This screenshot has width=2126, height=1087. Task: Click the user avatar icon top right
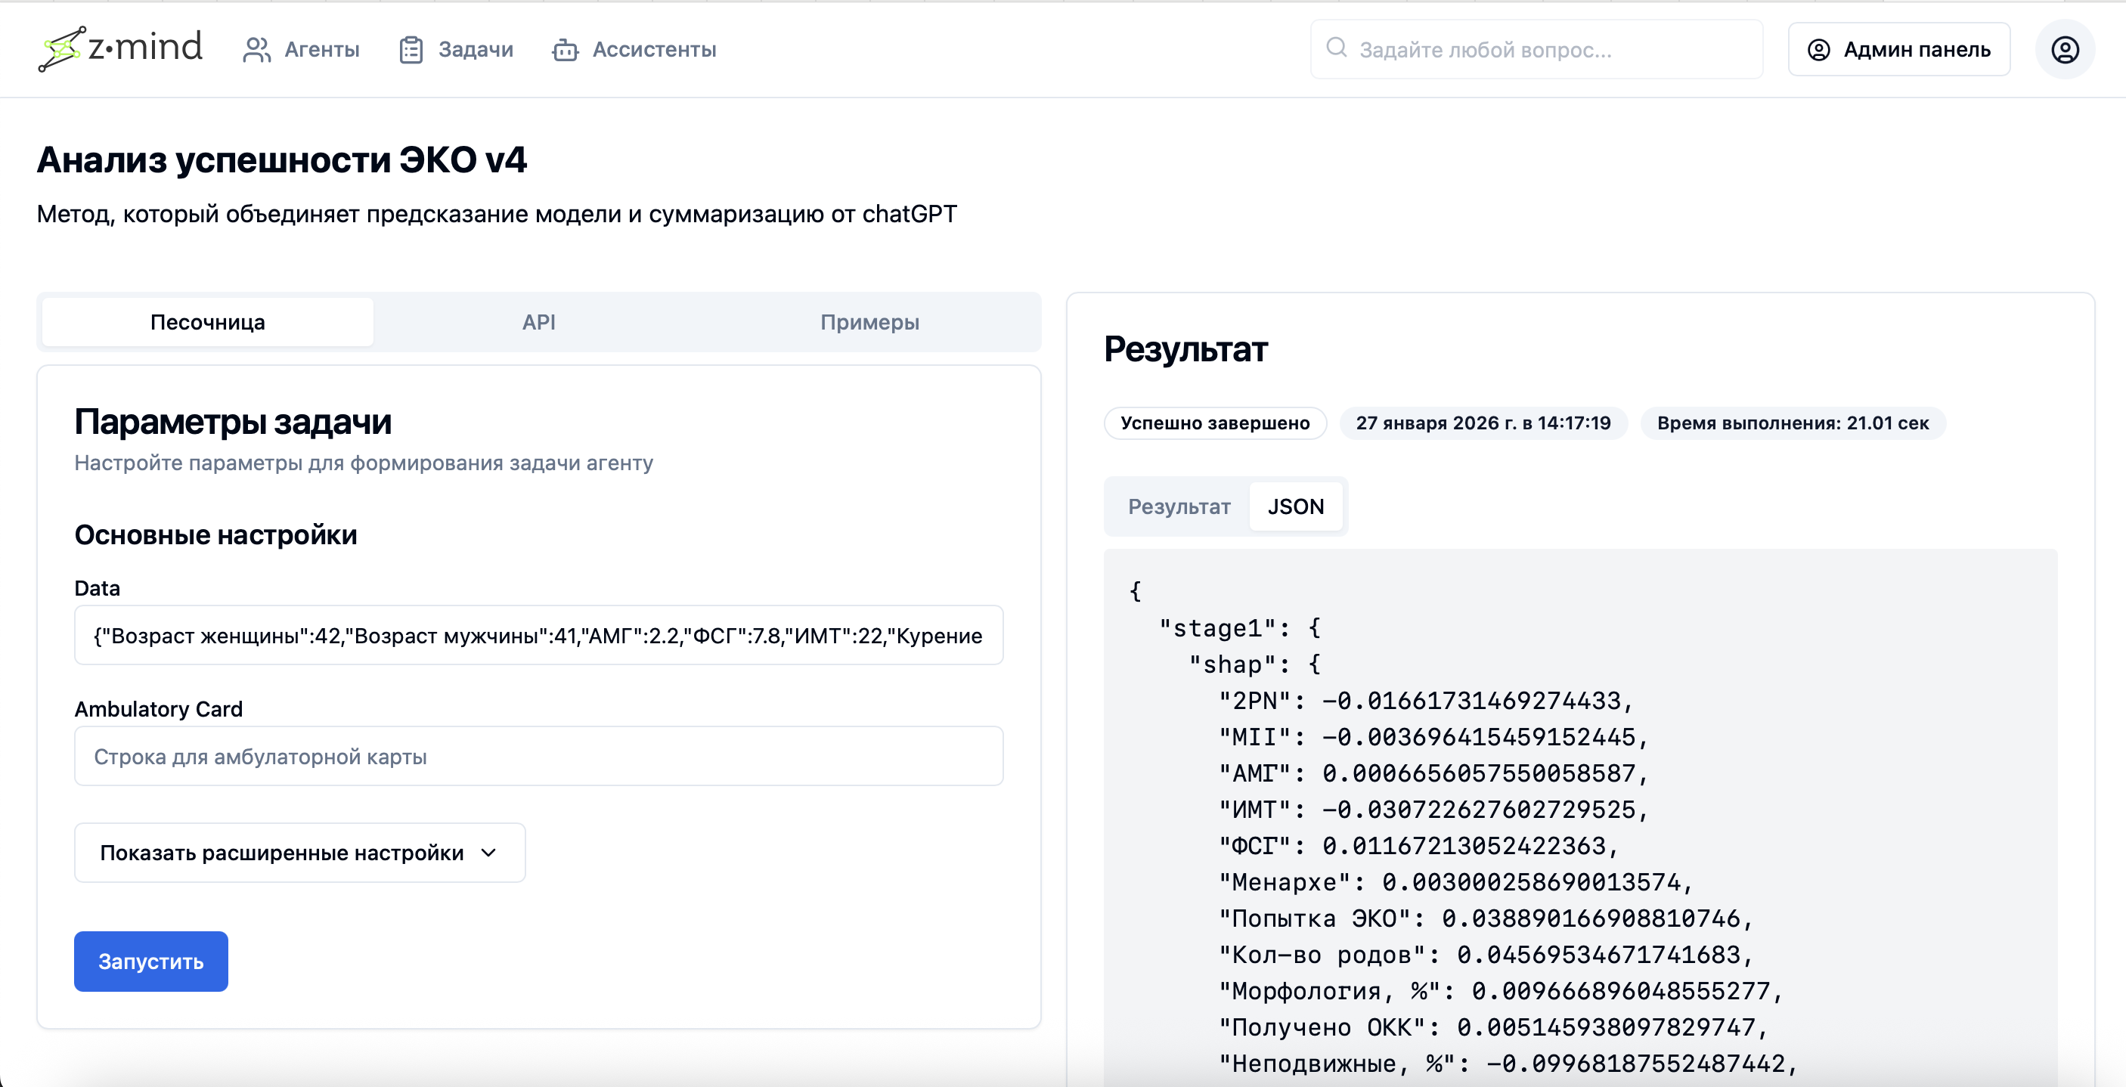tap(2064, 50)
